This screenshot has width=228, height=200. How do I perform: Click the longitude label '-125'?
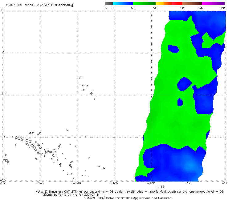pos(189,183)
